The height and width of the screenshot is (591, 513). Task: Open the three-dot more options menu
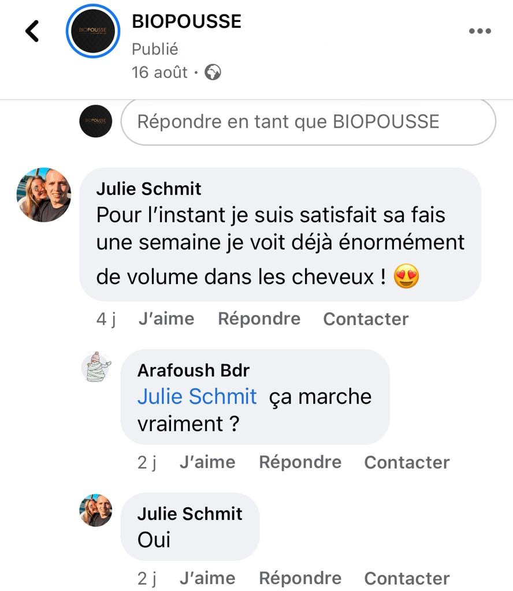tap(479, 31)
